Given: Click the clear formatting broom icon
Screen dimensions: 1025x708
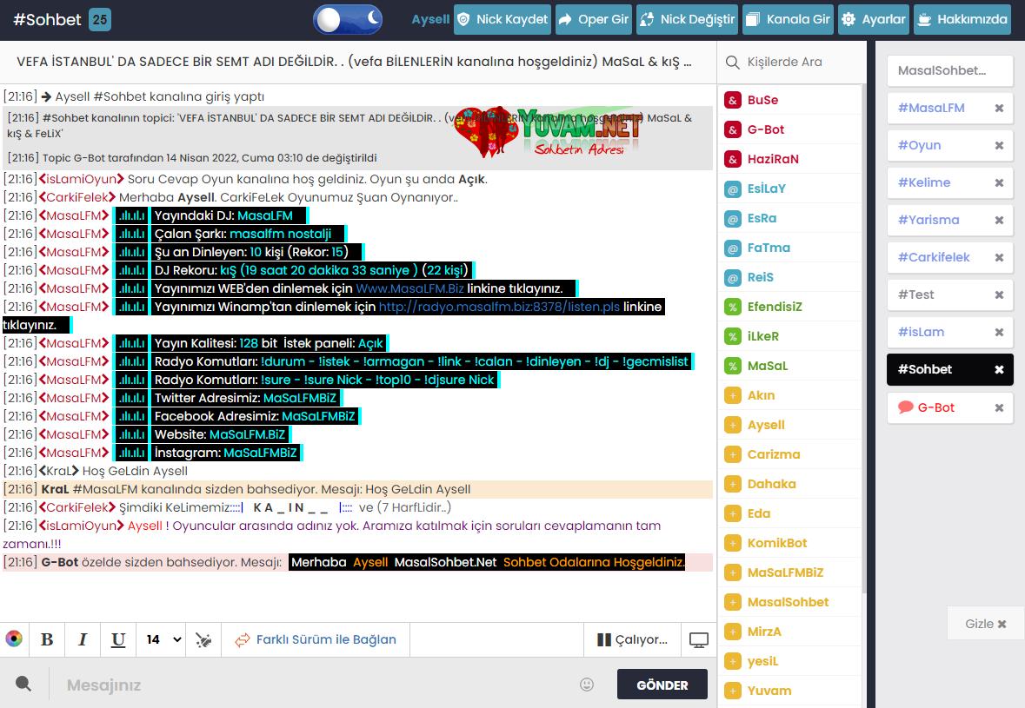Looking at the screenshot, I should tap(203, 640).
